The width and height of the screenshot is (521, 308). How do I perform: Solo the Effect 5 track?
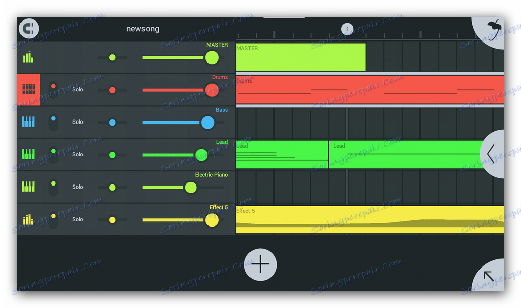point(78,219)
